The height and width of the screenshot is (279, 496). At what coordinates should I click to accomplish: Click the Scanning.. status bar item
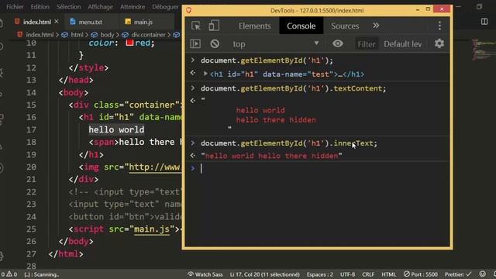41,274
